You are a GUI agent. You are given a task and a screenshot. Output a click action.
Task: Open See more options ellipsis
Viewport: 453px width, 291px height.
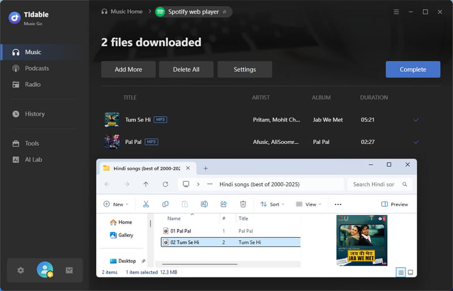338,204
